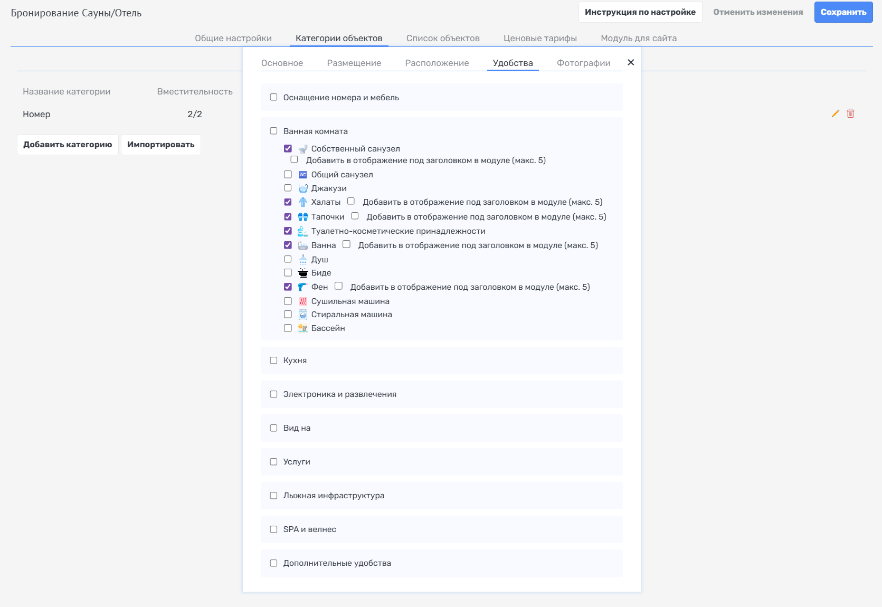This screenshot has height=607, width=882.
Task: Close the amenities dialog with the X
Action: pos(631,62)
